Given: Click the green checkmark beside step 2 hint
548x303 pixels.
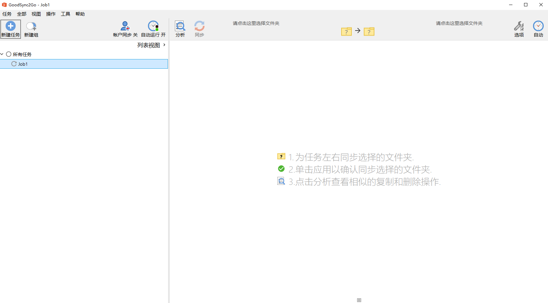Looking at the screenshot, I should point(281,169).
